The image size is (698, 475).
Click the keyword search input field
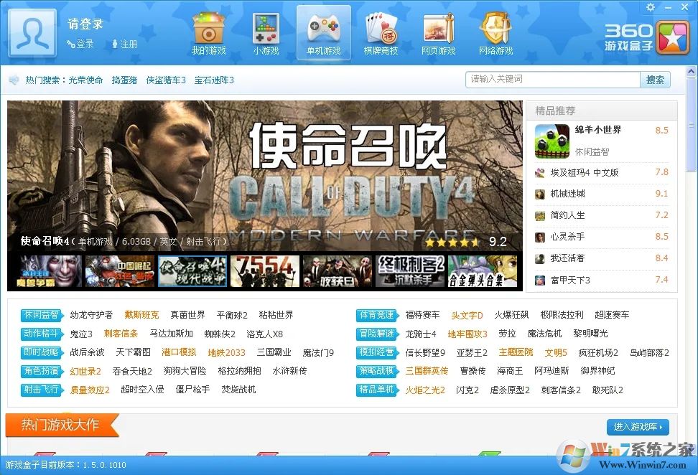tap(552, 80)
